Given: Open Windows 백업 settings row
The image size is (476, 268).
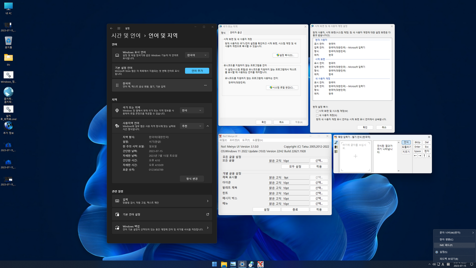Looking at the screenshot, I should (x=162, y=228).
